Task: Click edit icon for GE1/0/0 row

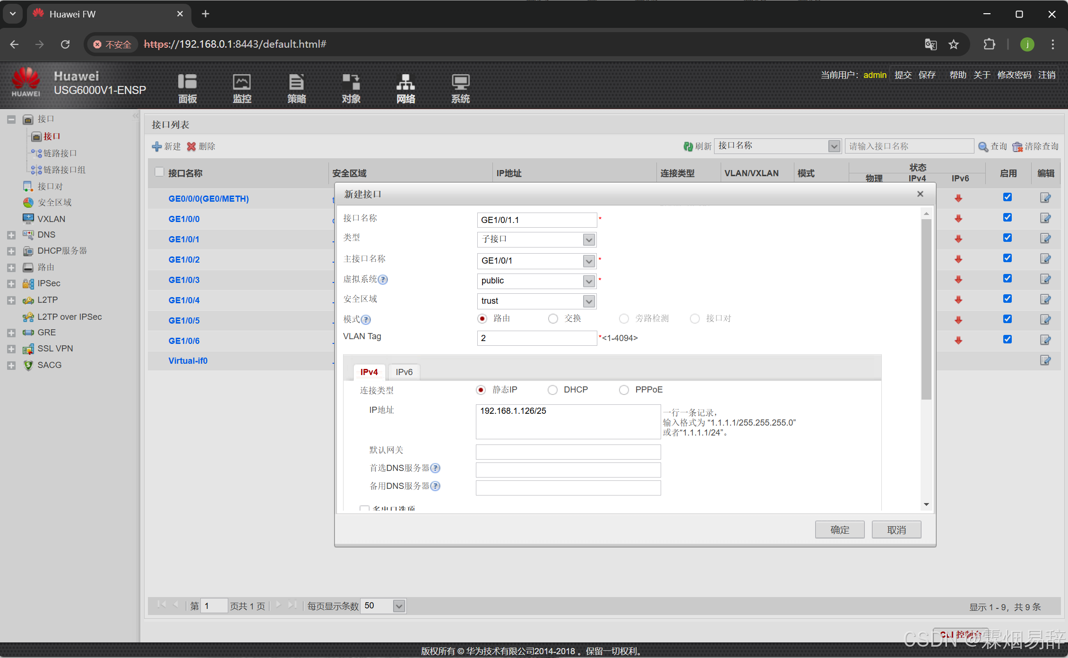Action: click(1045, 218)
